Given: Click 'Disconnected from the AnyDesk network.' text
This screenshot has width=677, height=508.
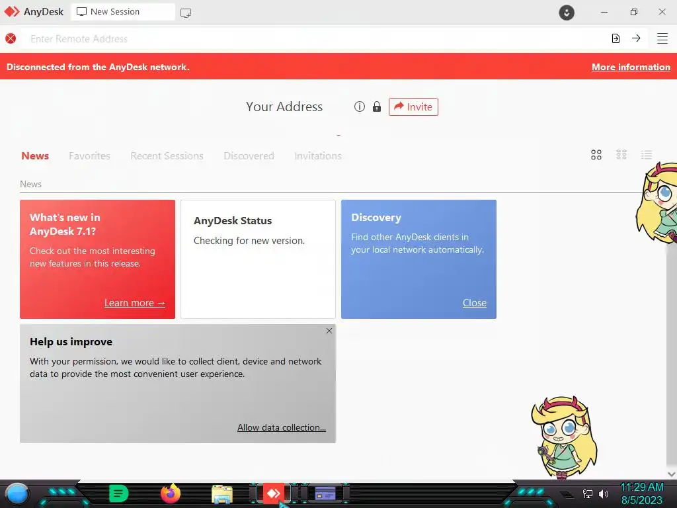Looking at the screenshot, I should point(98,67).
